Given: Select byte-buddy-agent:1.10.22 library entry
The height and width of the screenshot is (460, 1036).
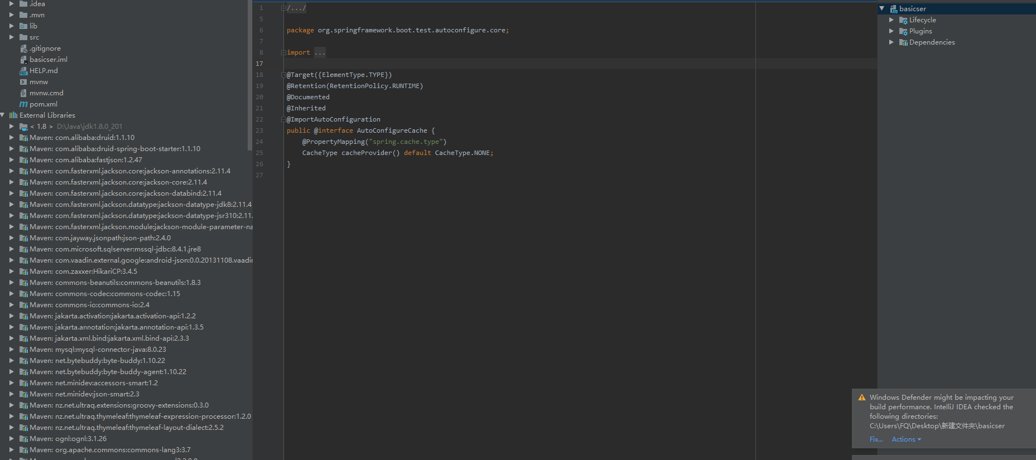Looking at the screenshot, I should 108,372.
